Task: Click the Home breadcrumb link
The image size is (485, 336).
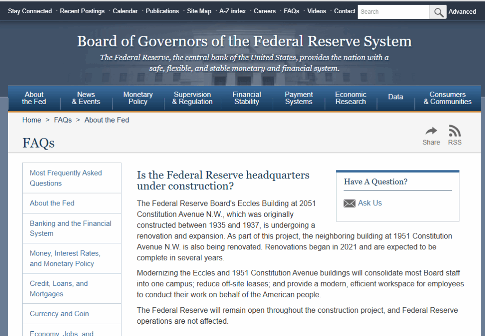Action: point(32,120)
